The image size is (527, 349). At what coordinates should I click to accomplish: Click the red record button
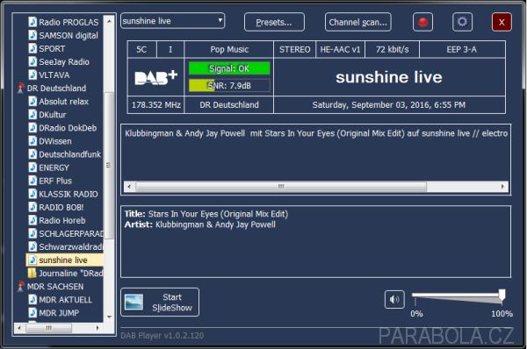point(422,22)
